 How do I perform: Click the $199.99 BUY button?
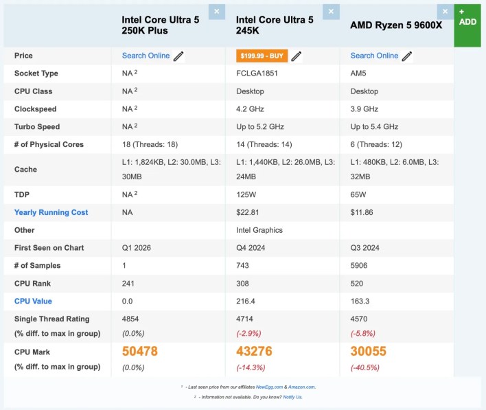[262, 56]
